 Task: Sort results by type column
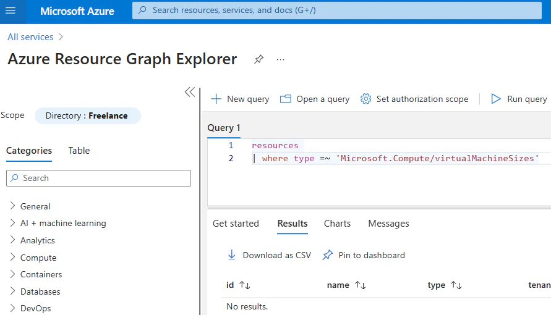point(445,285)
